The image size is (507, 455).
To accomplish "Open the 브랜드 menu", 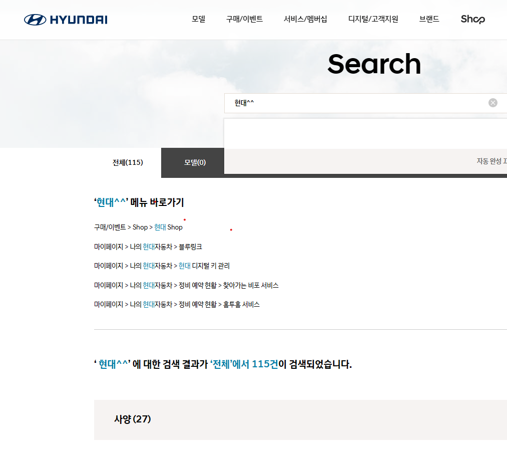I will (x=428, y=19).
